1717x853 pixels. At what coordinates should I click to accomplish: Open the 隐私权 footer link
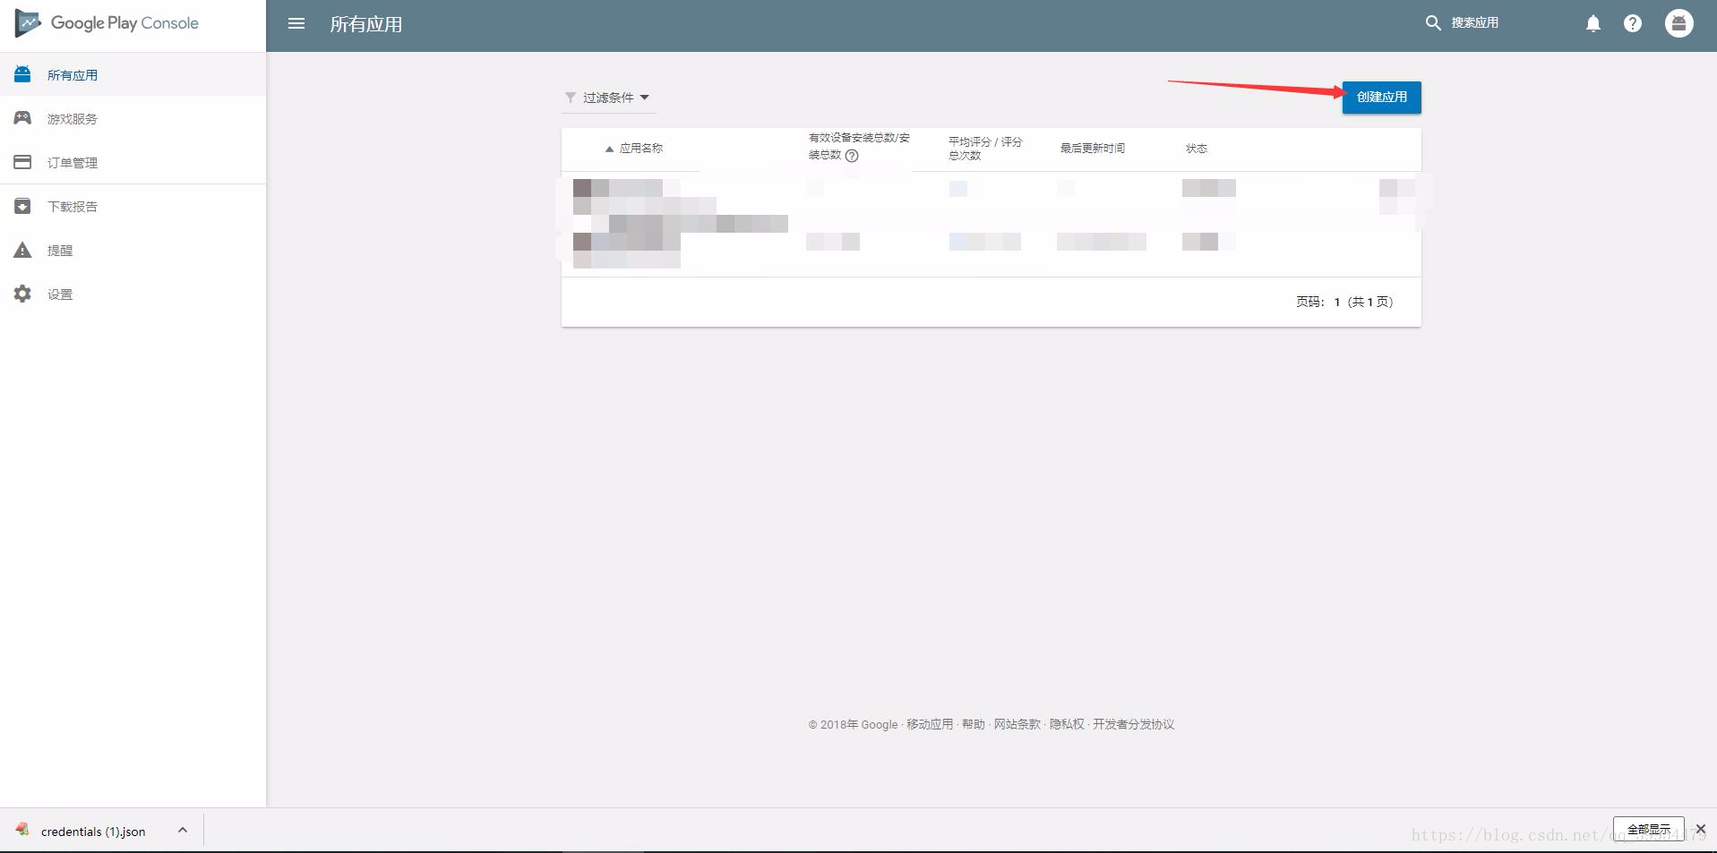(x=1067, y=724)
